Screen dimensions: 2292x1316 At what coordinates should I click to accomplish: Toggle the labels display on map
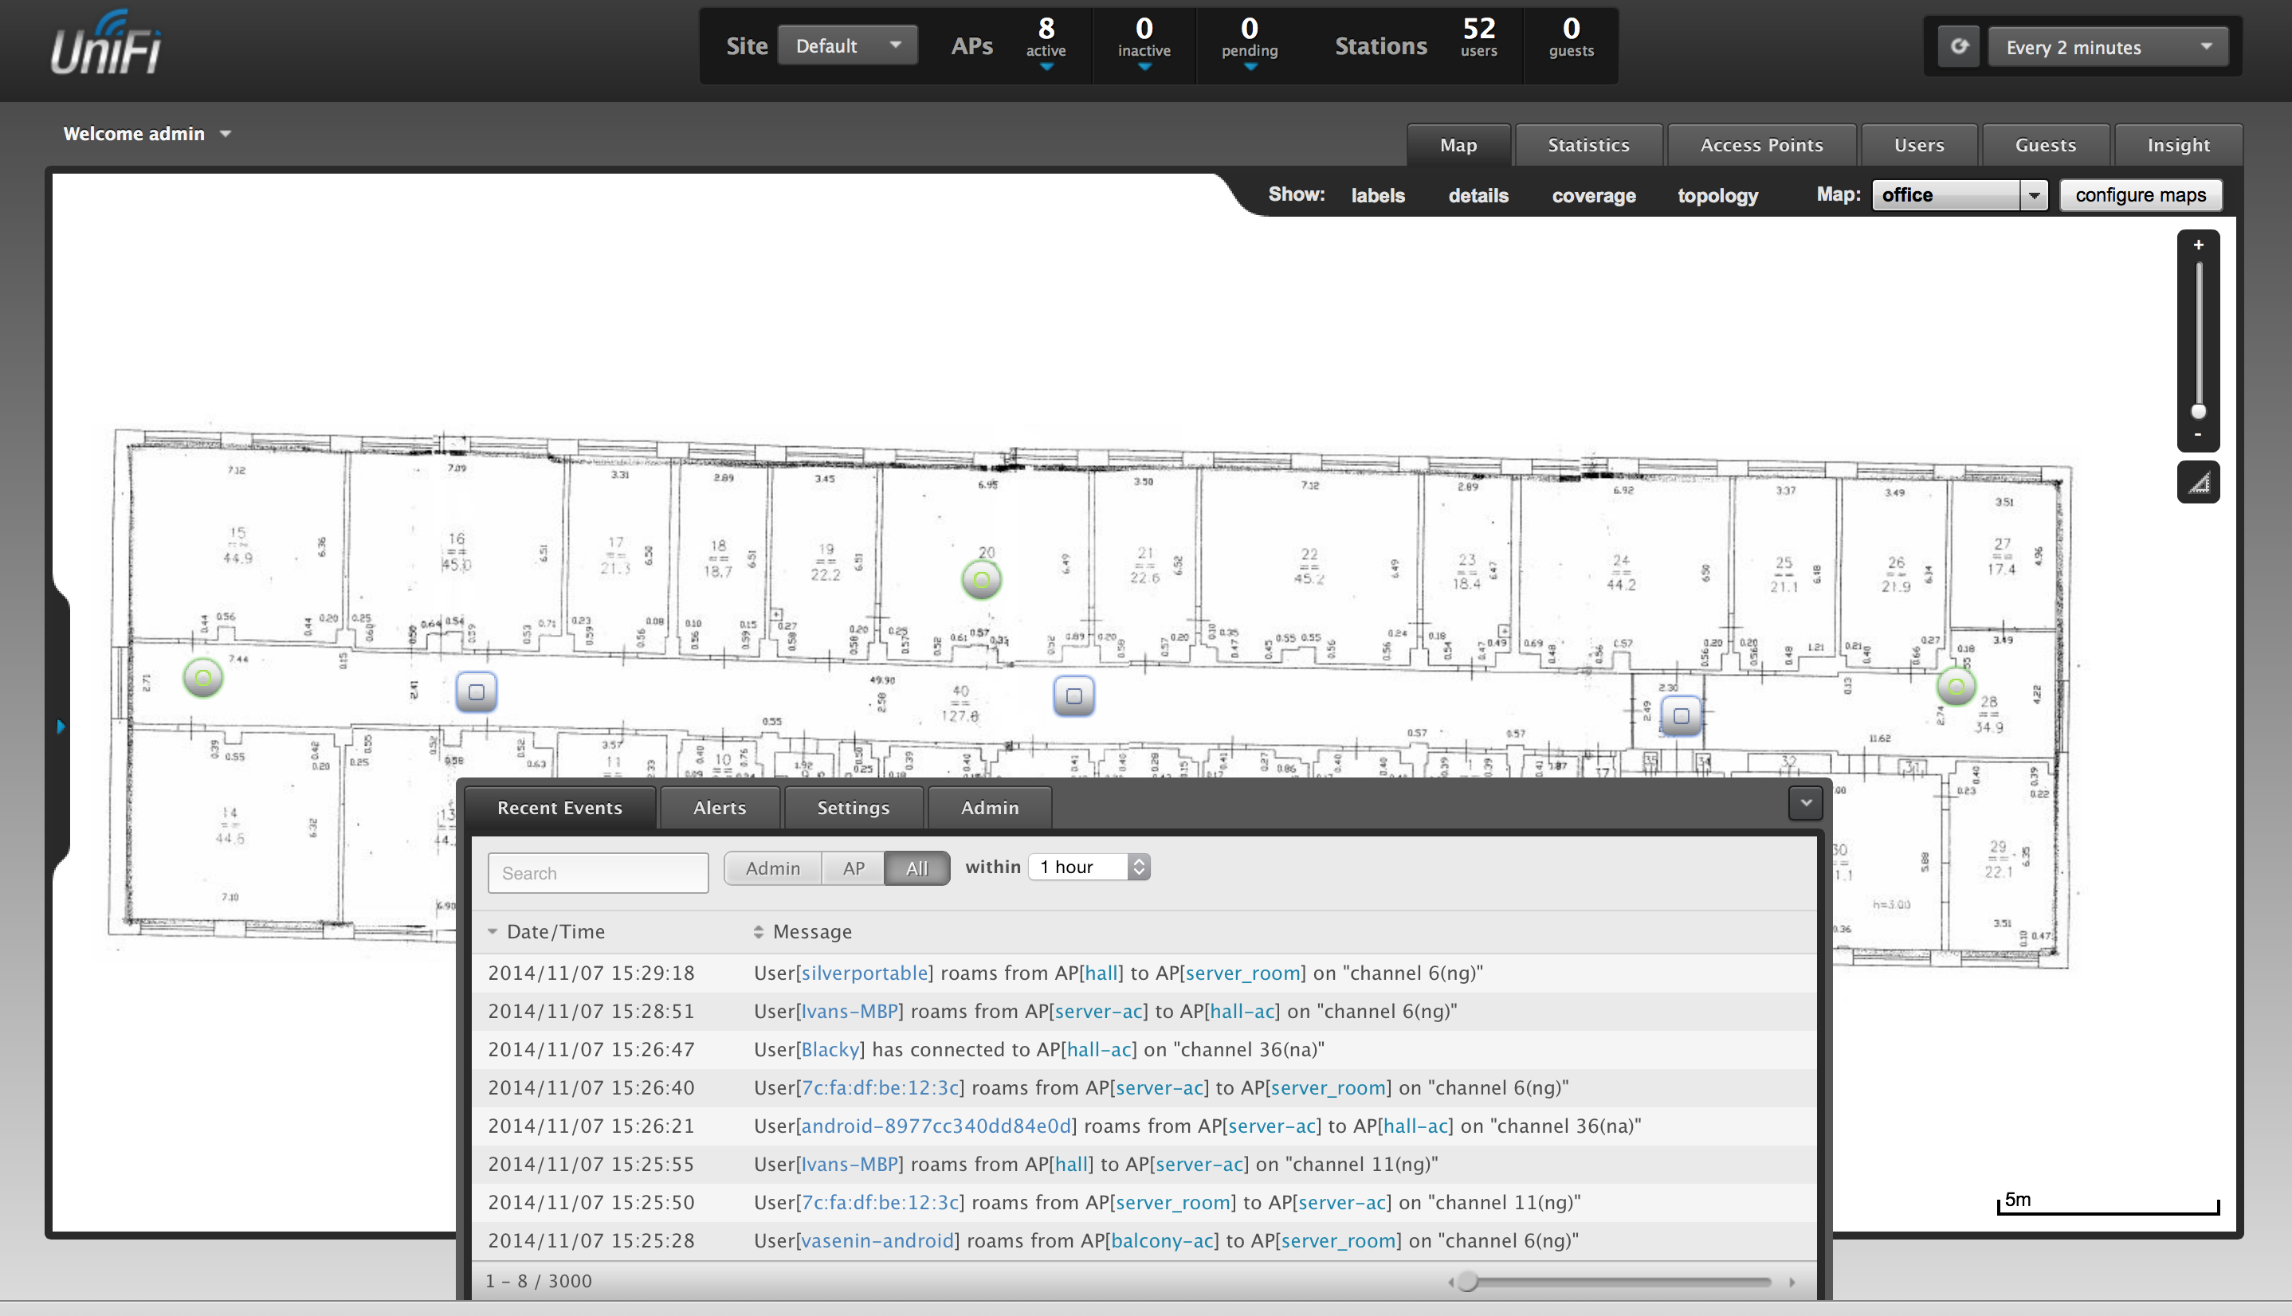pos(1377,195)
